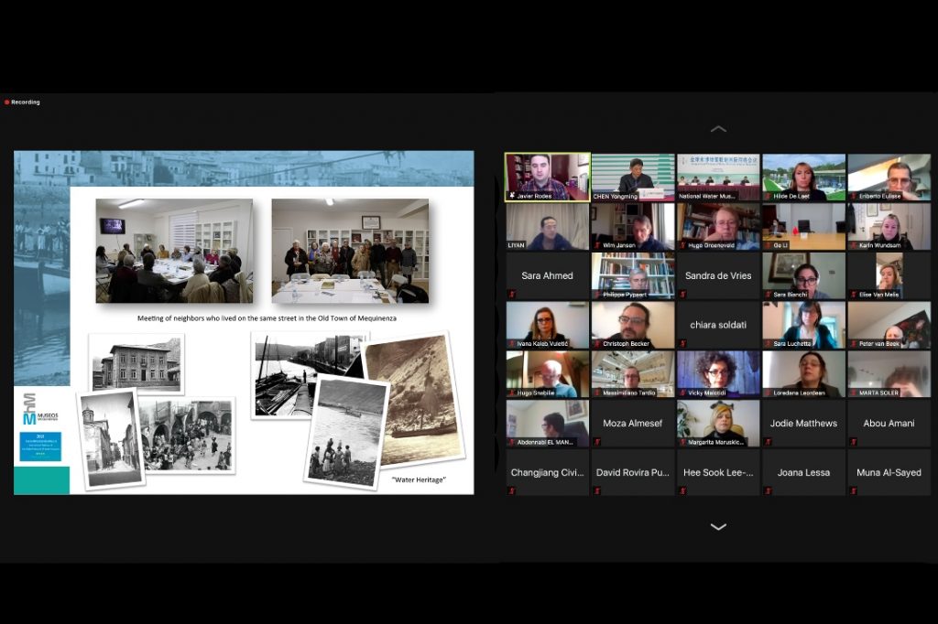Select LIYAN's video tile
Image resolution: width=938 pixels, height=624 pixels.
point(548,227)
